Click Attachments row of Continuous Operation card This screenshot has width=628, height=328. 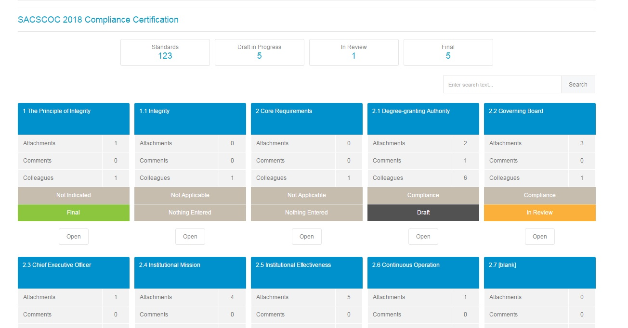(x=423, y=297)
